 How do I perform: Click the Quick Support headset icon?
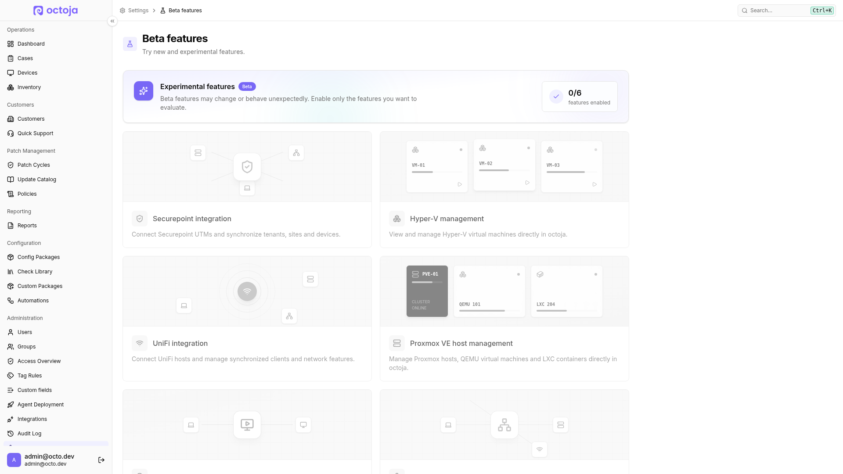[11, 133]
